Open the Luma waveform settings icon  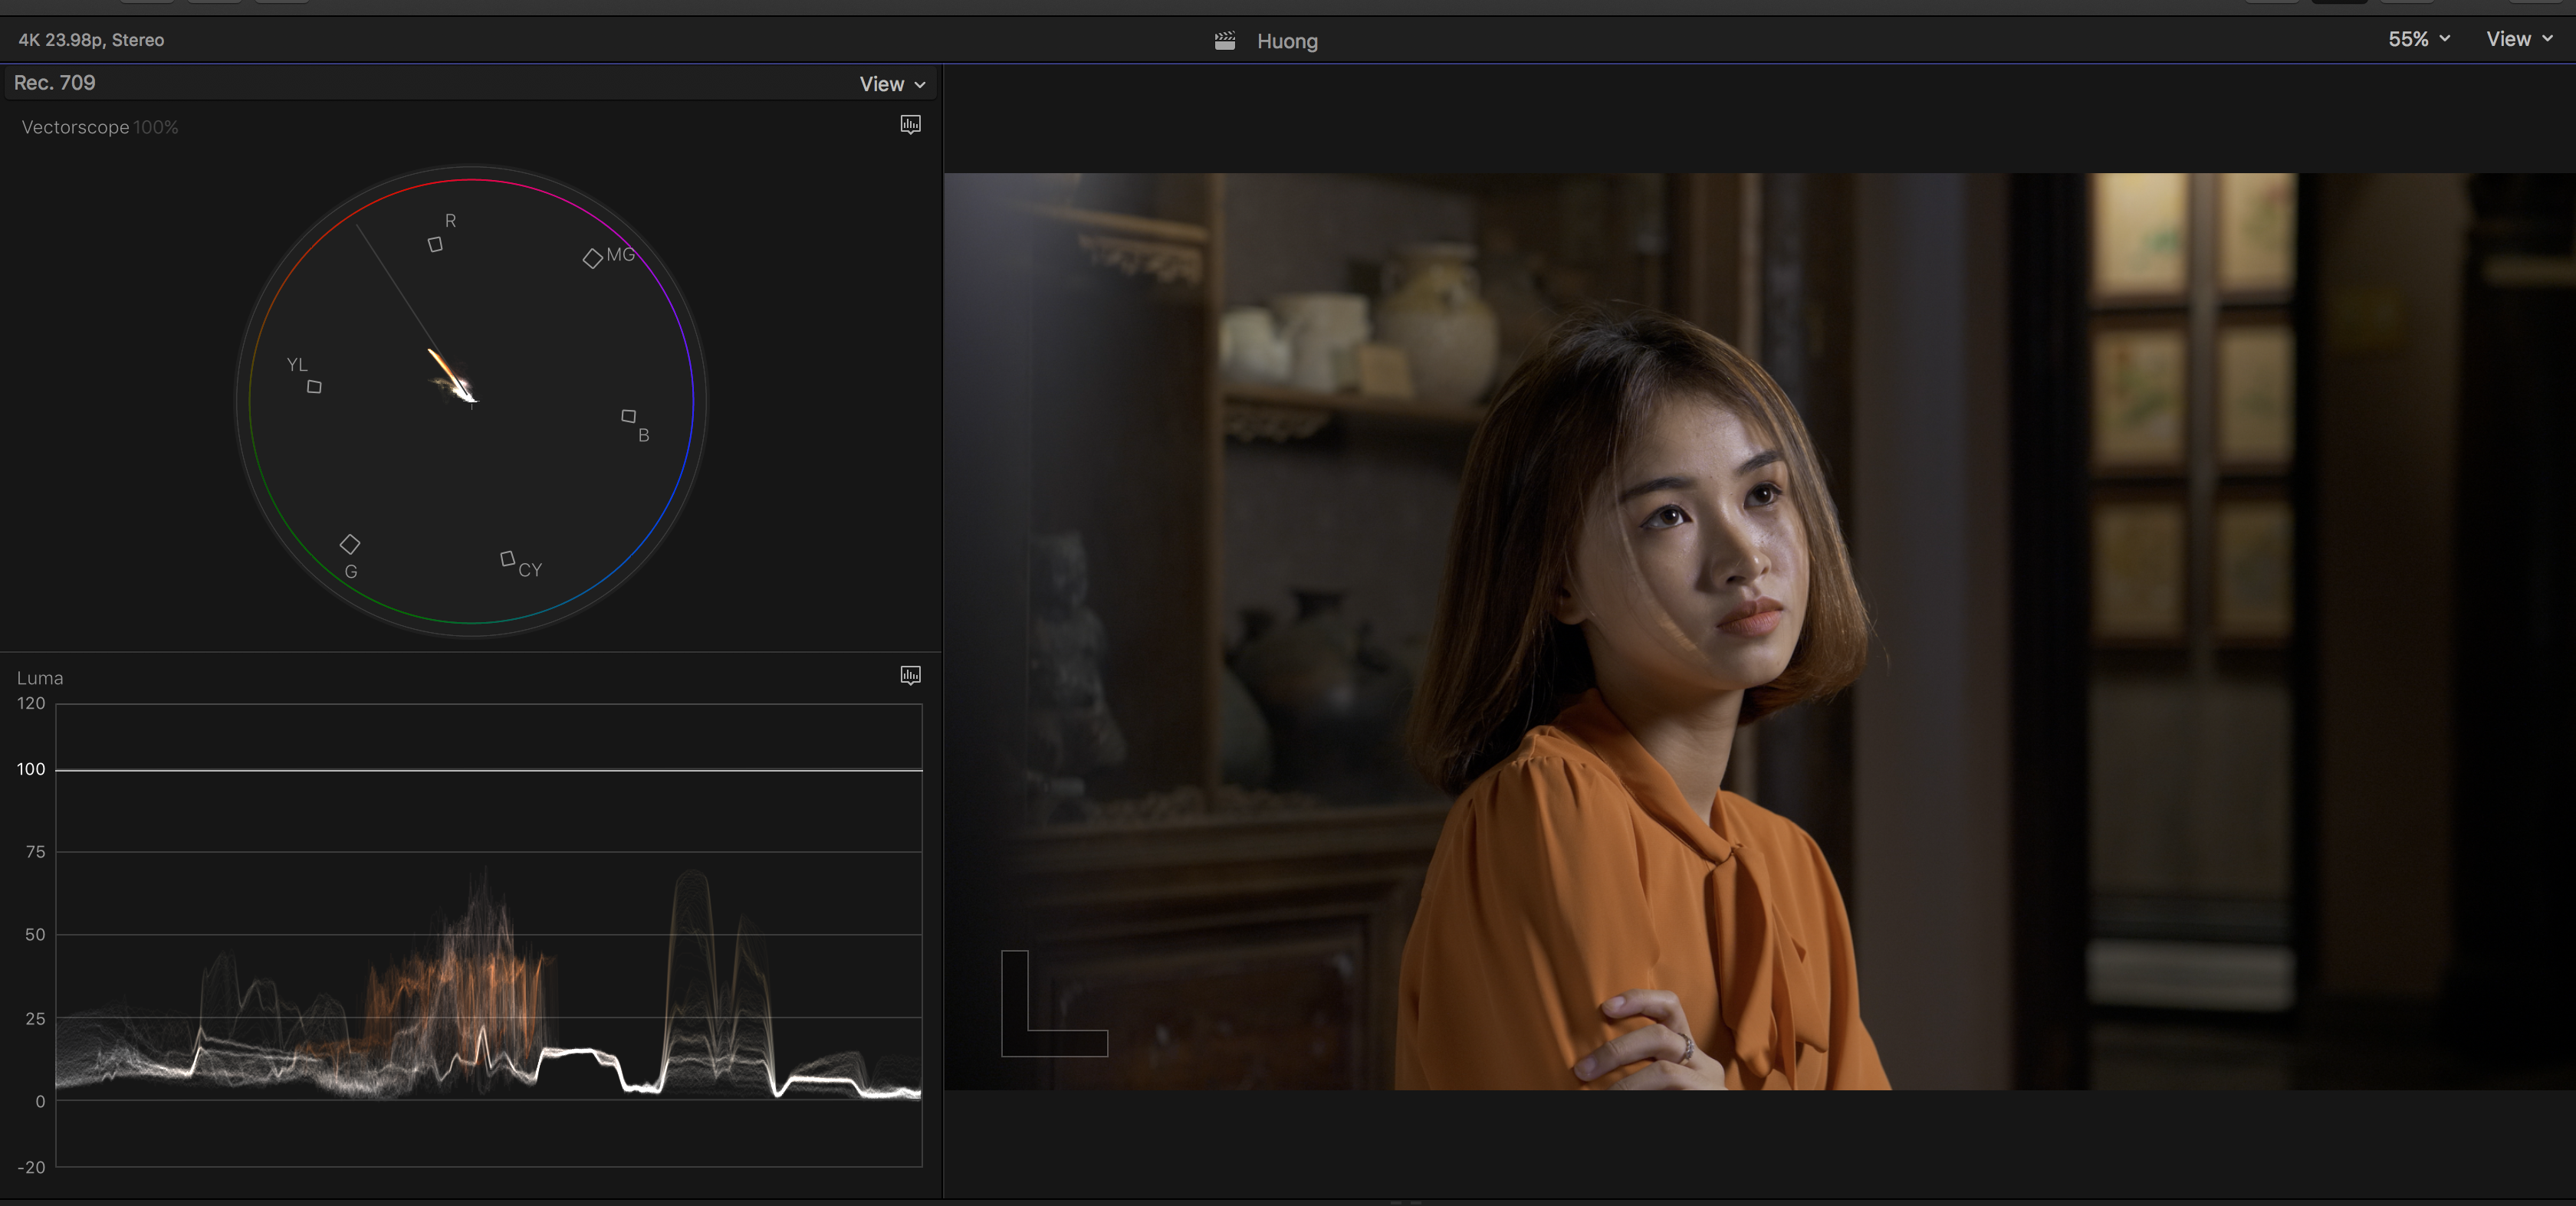[910, 677]
